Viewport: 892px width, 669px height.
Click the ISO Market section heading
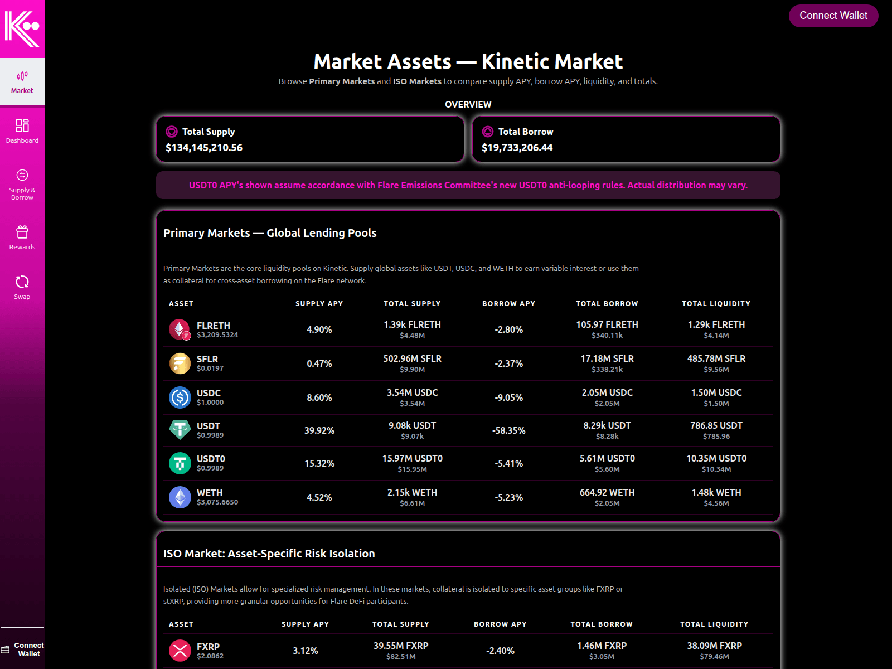[269, 554]
